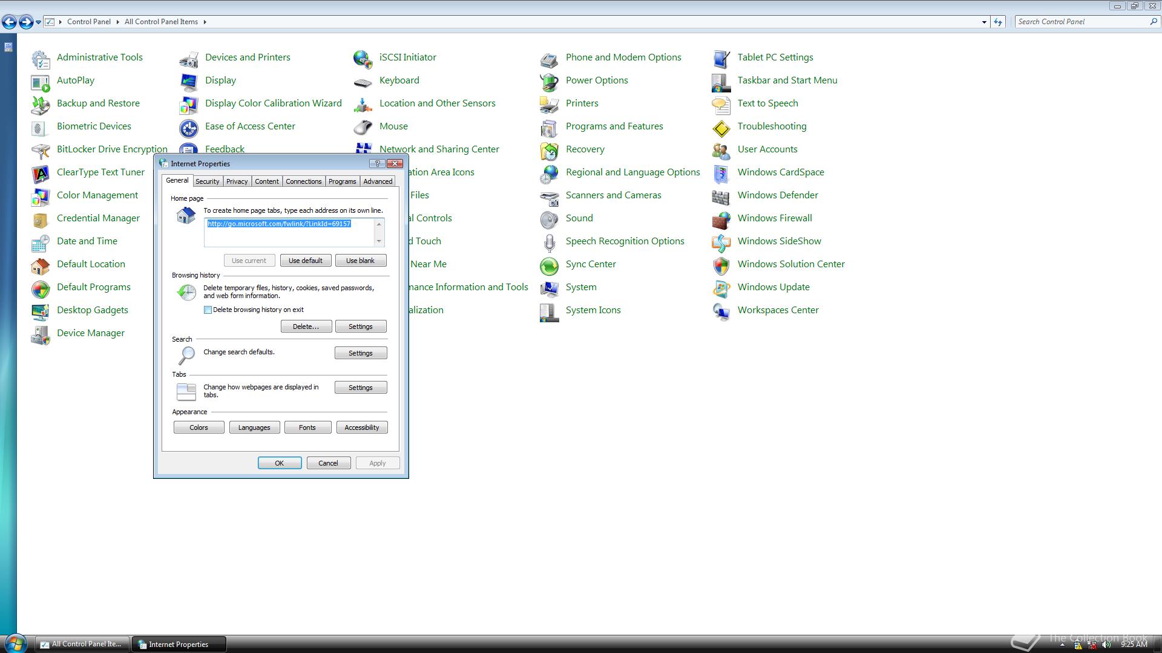Open the User Accounts icon
This screenshot has height=653, width=1162.
click(x=721, y=151)
